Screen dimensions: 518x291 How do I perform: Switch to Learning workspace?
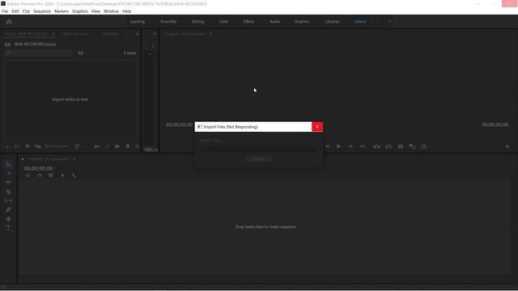pos(138,22)
